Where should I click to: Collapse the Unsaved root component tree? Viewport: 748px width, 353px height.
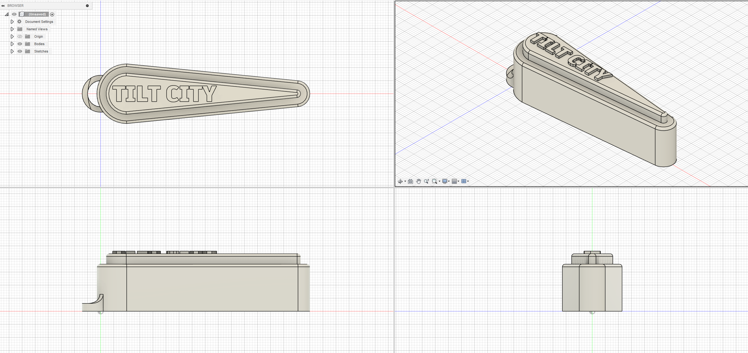6,14
